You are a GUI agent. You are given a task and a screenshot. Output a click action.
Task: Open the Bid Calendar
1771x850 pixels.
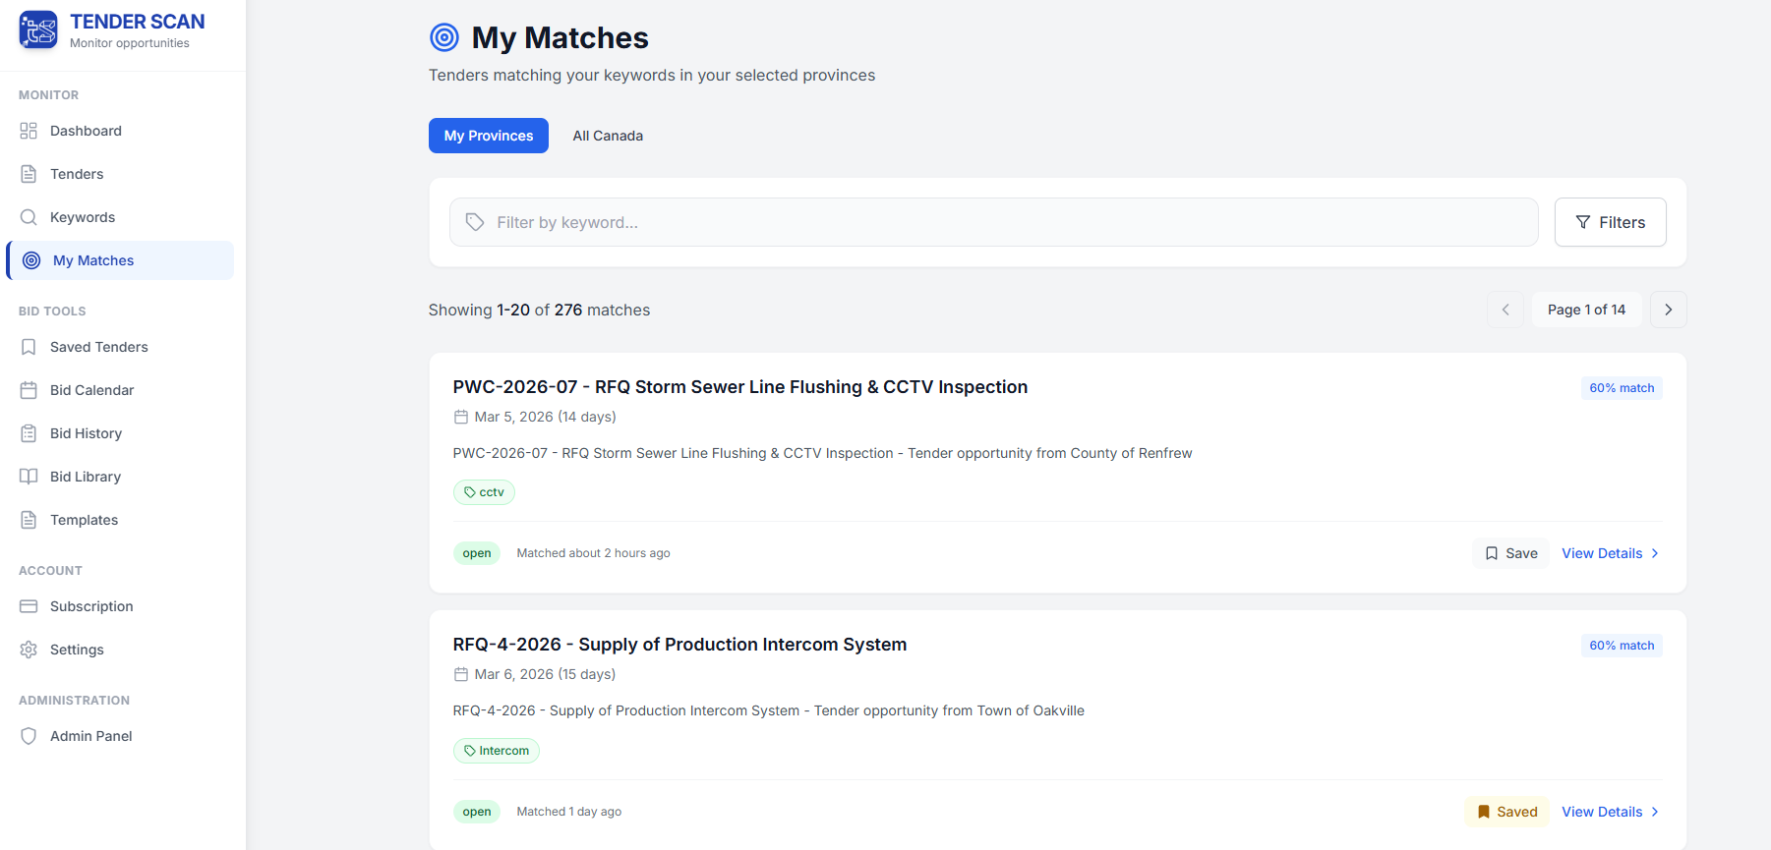click(x=91, y=390)
